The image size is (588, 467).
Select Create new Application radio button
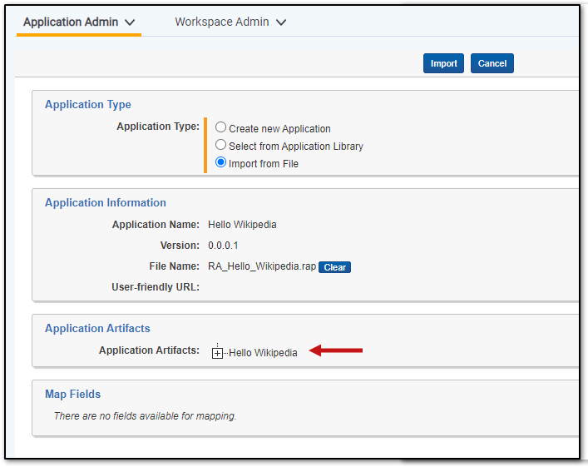click(x=220, y=127)
